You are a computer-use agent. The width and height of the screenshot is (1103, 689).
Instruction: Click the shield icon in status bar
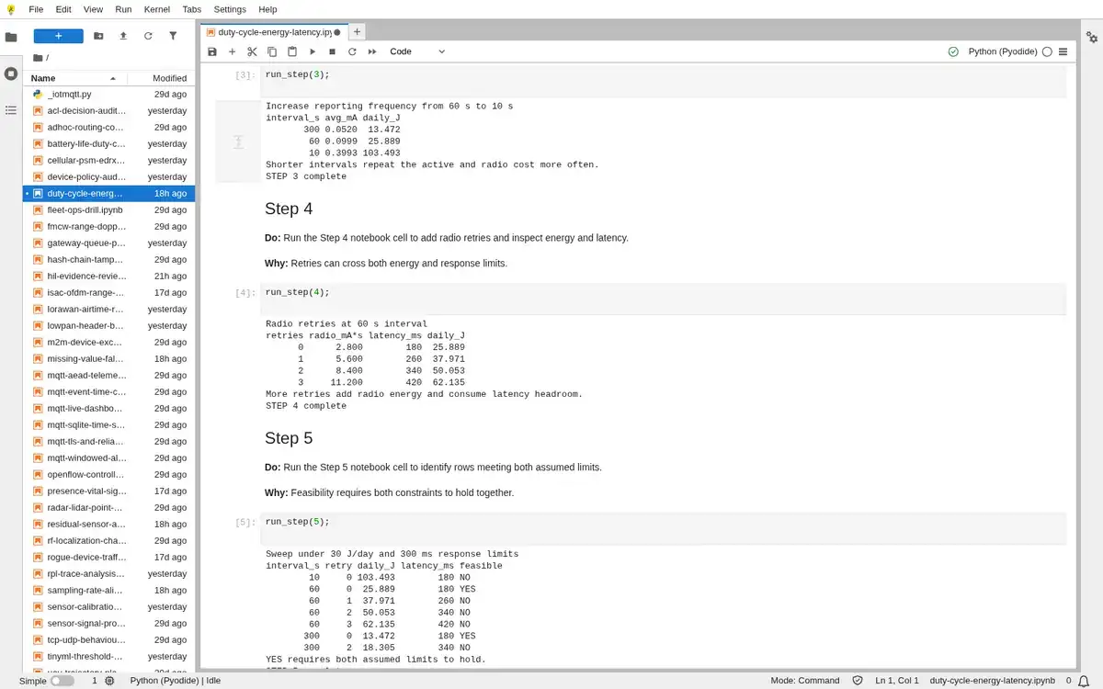(x=858, y=681)
